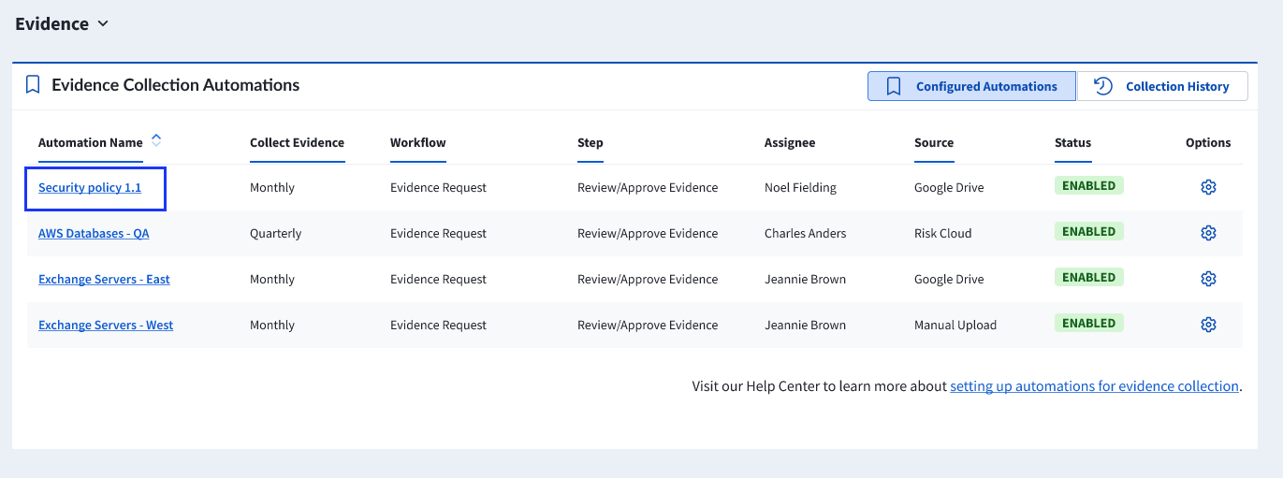This screenshot has height=478, width=1283.
Task: Select the Quarterly collection frequency cell
Action: point(275,233)
